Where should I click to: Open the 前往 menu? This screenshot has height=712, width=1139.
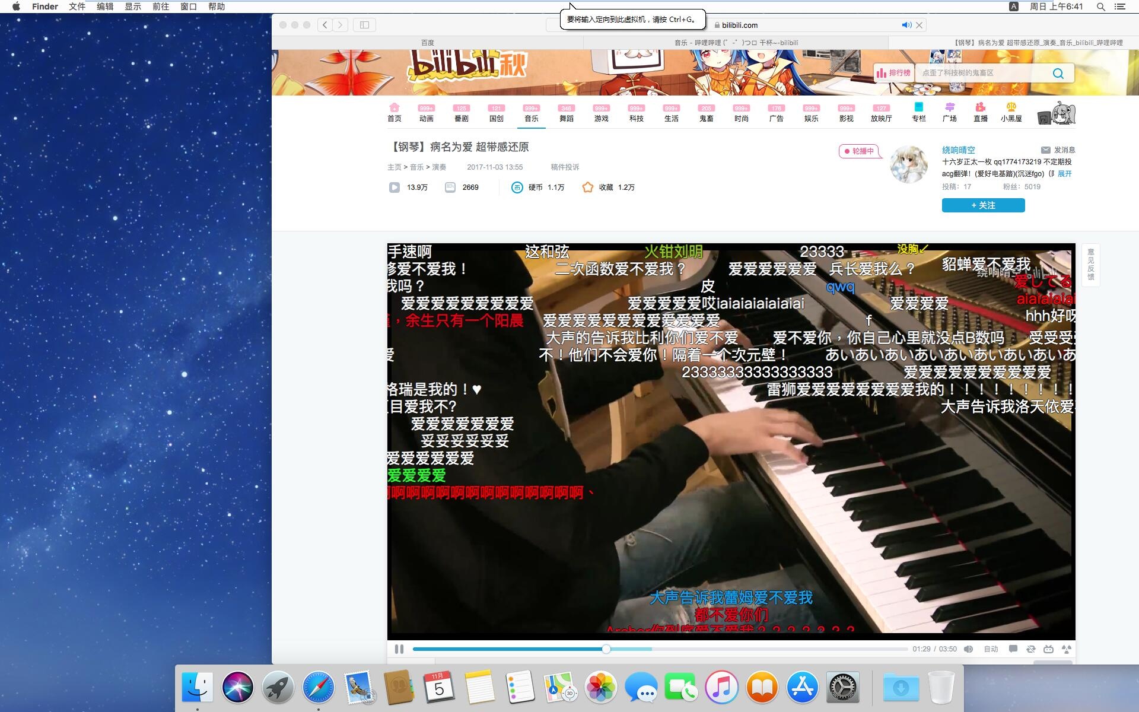(161, 7)
